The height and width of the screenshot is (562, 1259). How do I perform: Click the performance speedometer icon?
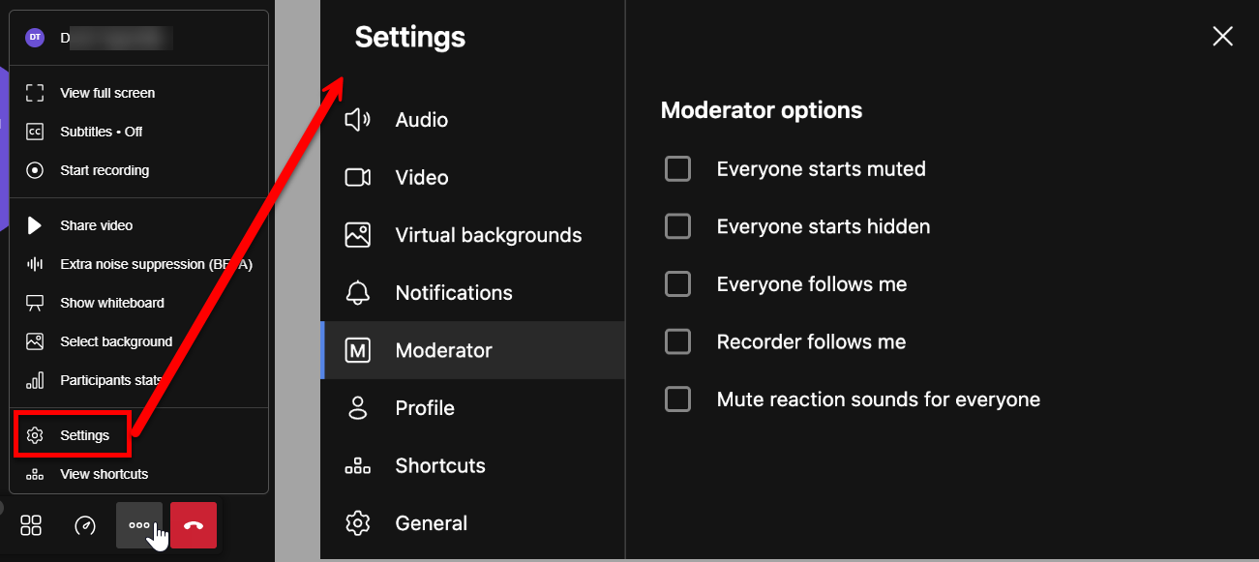tap(85, 525)
